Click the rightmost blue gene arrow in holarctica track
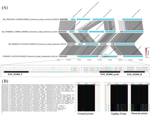Screen dimensions: 151x116 [x=134, y=32]
